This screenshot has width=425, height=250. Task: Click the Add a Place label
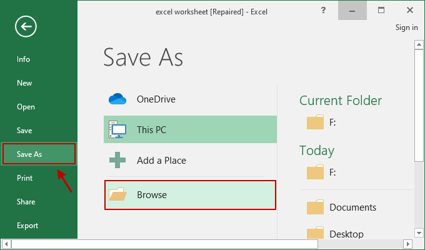pos(161,160)
